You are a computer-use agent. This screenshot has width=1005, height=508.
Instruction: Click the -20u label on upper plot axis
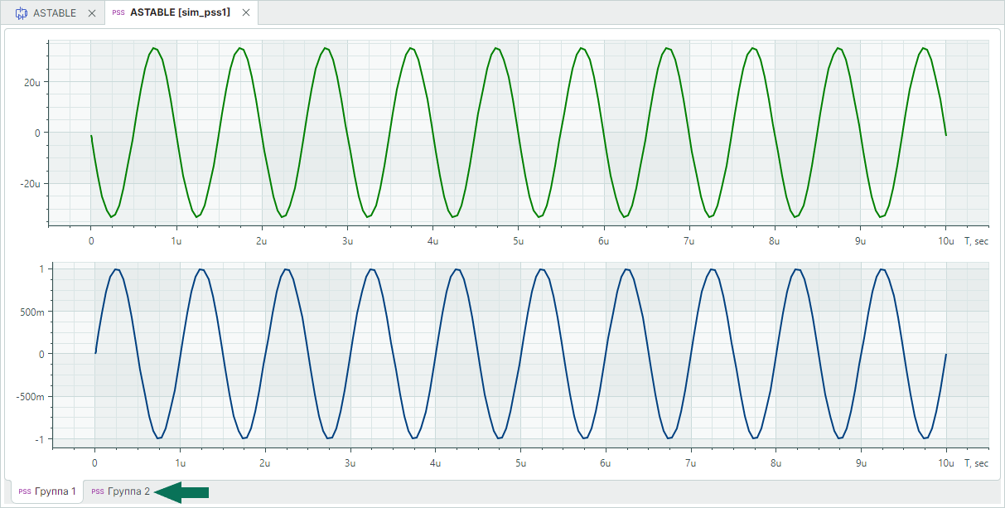(29, 183)
